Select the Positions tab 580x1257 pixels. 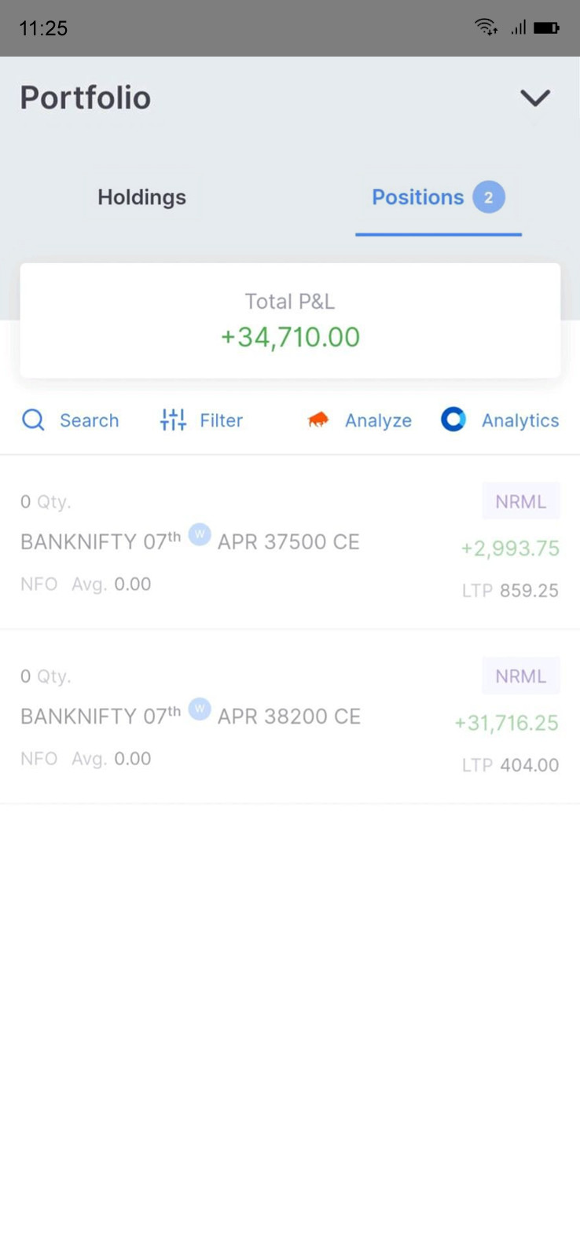[417, 197]
